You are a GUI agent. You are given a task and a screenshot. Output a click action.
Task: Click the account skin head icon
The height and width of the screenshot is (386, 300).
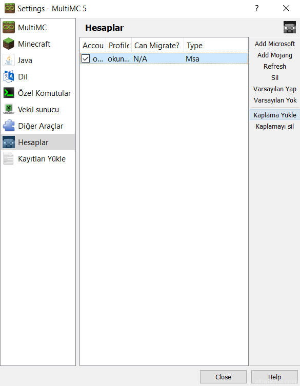point(289,27)
